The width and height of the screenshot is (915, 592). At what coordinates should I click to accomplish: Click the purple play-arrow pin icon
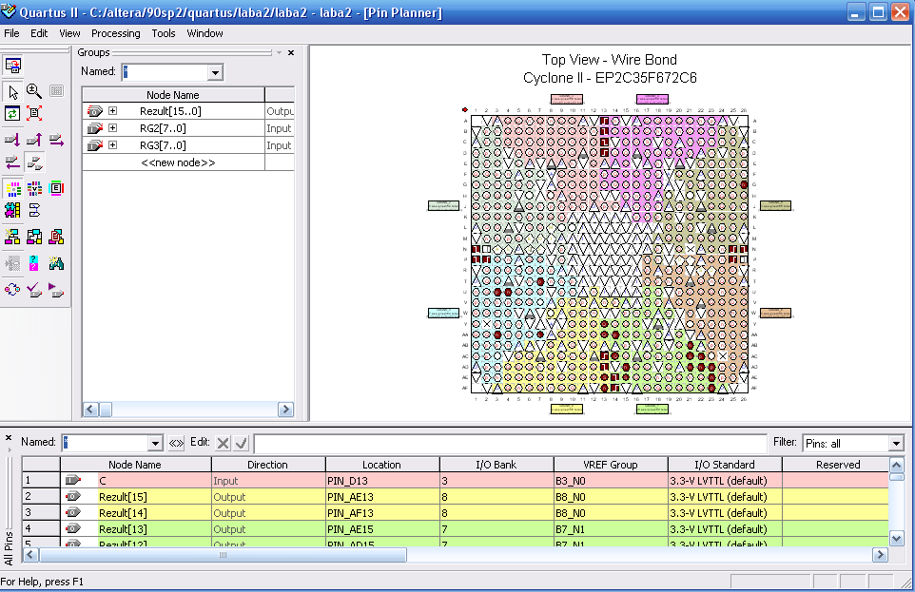pos(56,289)
